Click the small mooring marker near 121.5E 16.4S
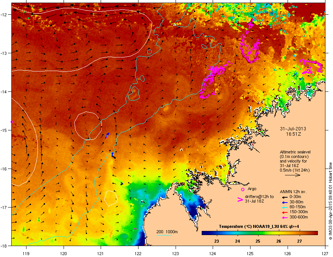Viewport: 333px width, 257px height. (x=122, y=183)
